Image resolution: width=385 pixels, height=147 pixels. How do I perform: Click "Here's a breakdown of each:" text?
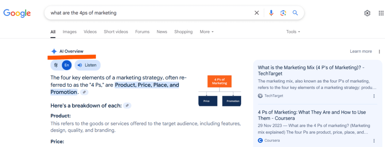[86, 106]
